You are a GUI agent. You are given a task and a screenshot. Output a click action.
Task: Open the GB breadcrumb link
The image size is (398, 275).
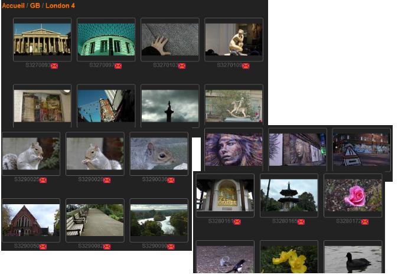(35, 5)
